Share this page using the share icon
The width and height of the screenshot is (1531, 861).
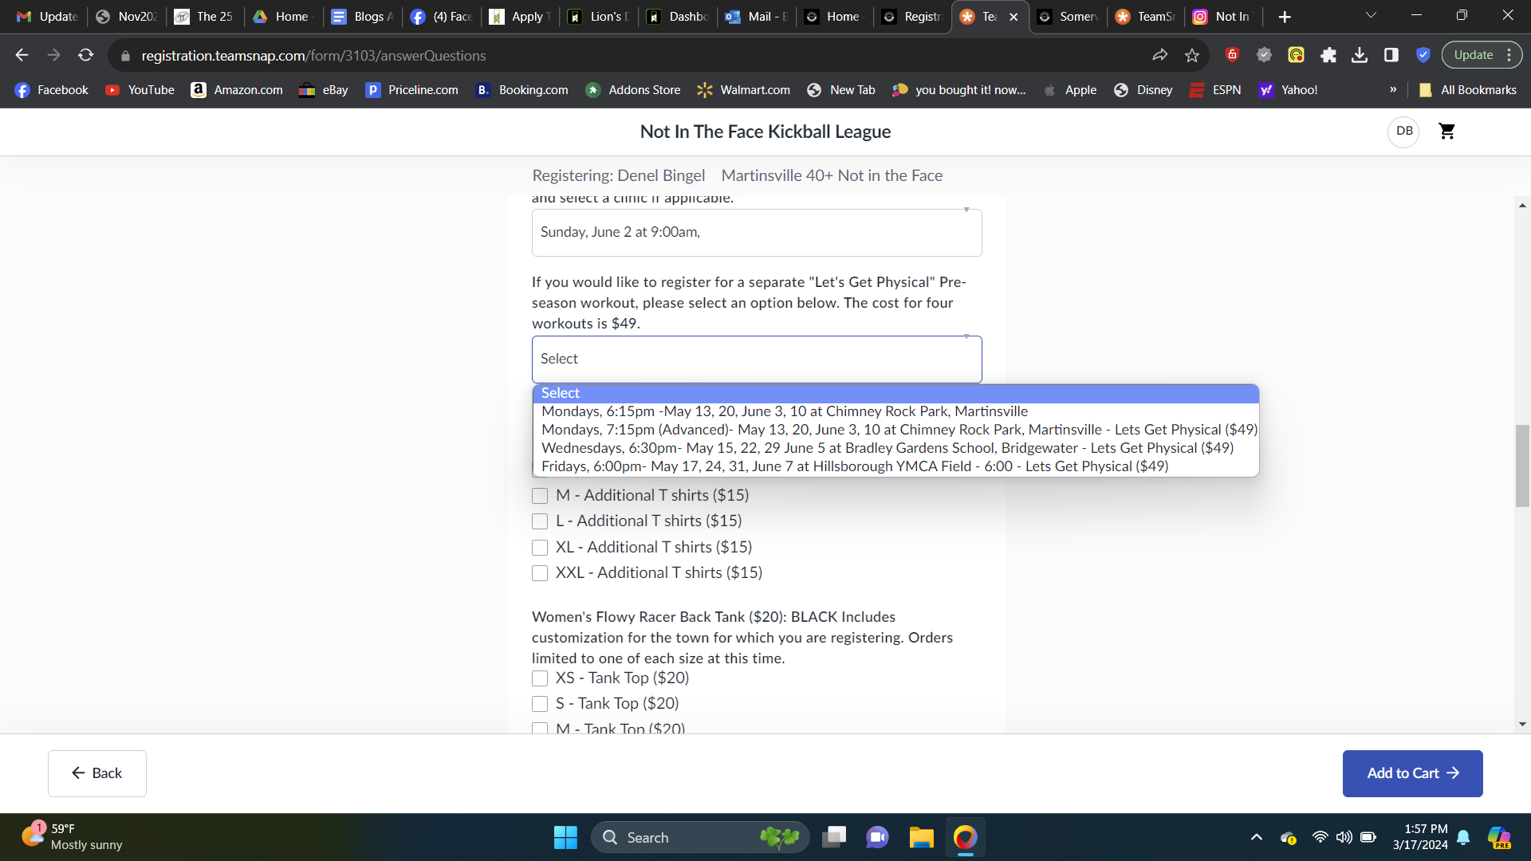1160,55
